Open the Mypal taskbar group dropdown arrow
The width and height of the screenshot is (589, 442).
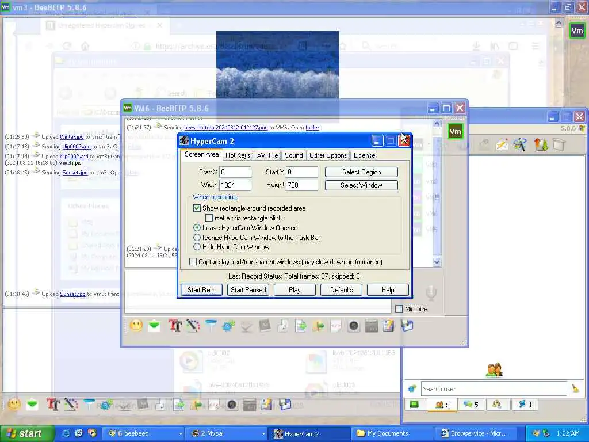pos(263,434)
